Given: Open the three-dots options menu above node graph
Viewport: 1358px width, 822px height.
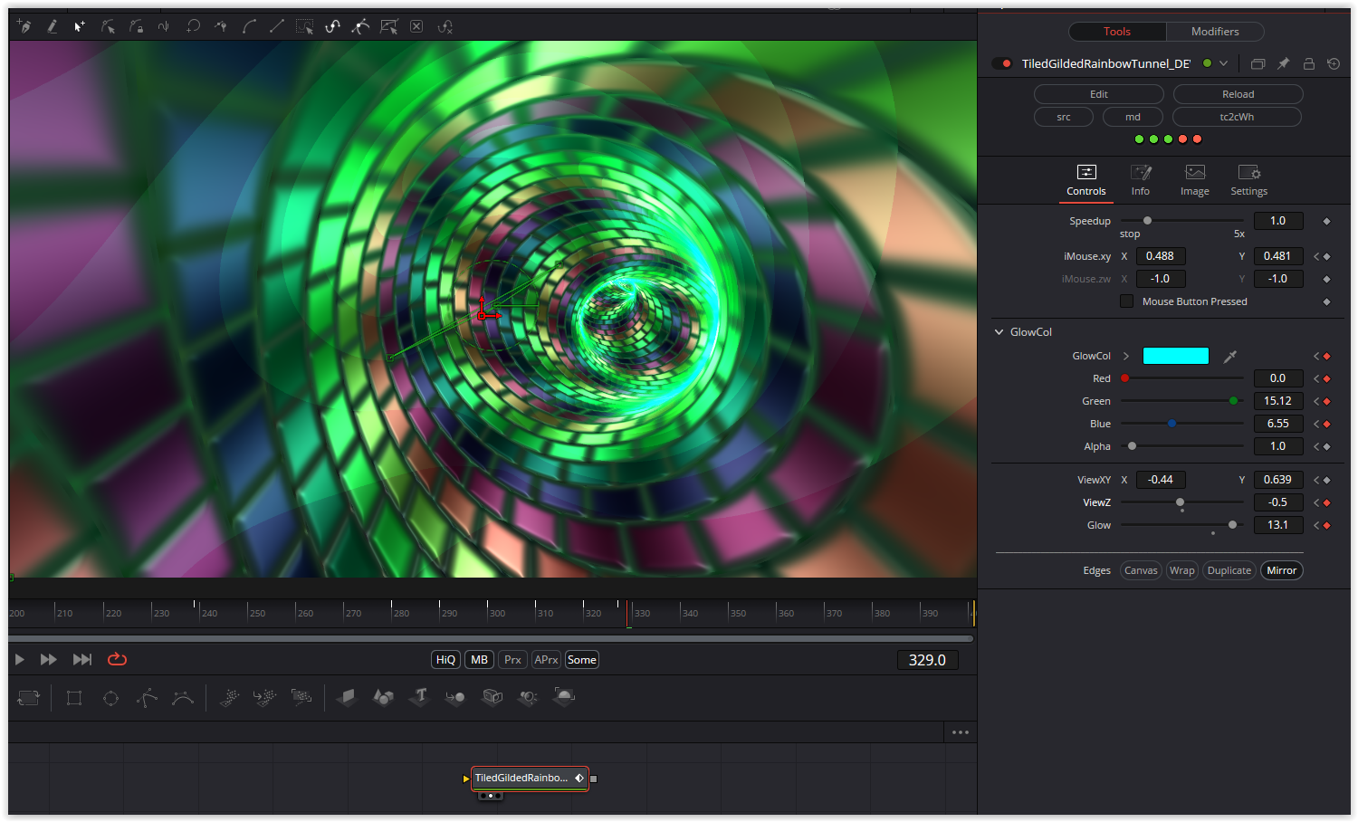Looking at the screenshot, I should pos(961,732).
